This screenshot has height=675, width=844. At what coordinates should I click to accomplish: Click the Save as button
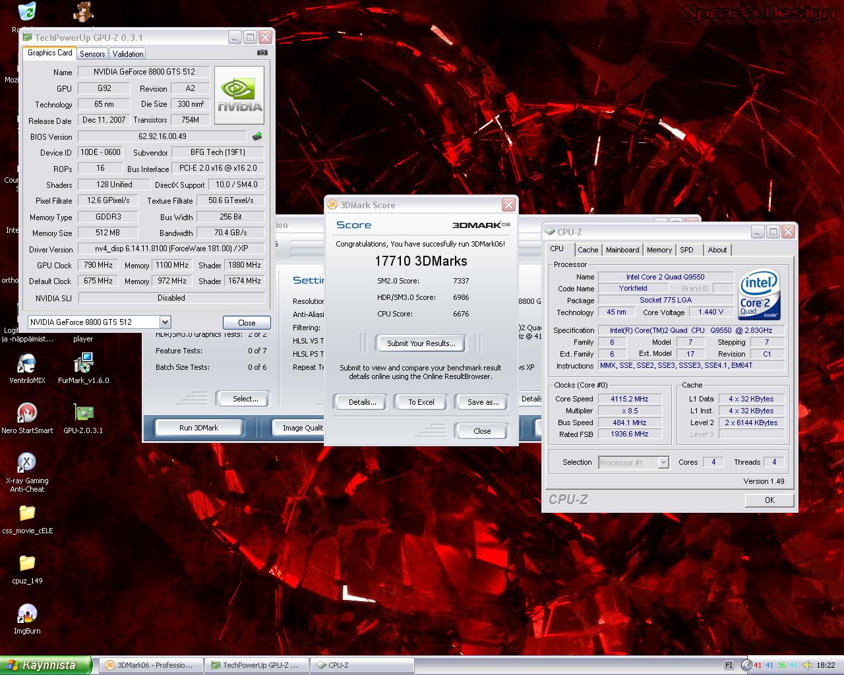(483, 402)
